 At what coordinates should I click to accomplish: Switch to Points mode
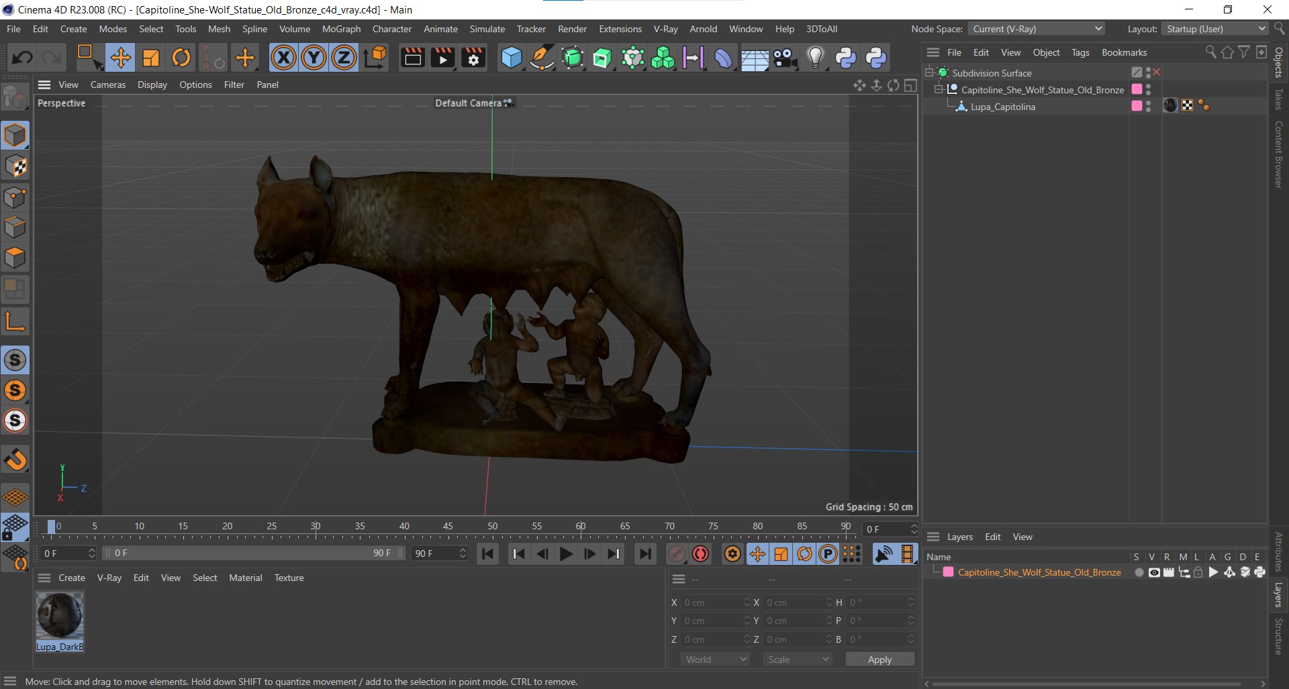click(15, 197)
